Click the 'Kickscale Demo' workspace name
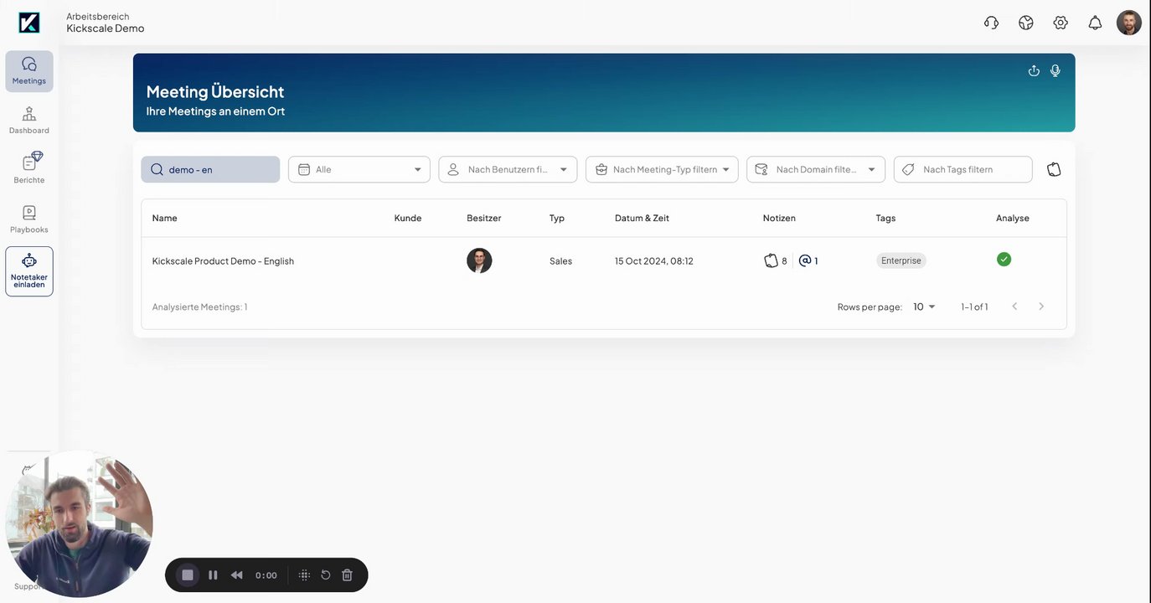 (106, 28)
